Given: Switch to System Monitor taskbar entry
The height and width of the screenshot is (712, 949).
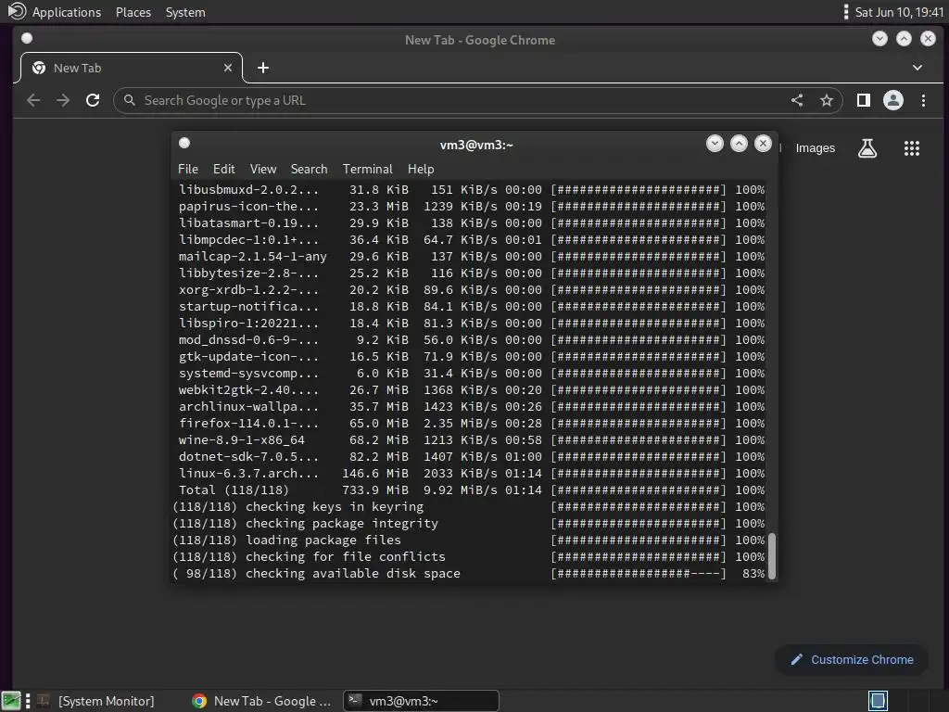Looking at the screenshot, I should tap(95, 701).
